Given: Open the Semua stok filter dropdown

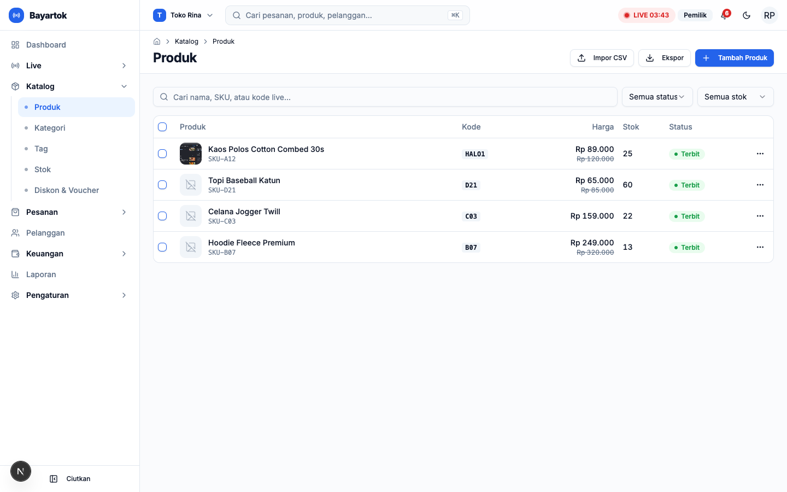Looking at the screenshot, I should point(735,97).
